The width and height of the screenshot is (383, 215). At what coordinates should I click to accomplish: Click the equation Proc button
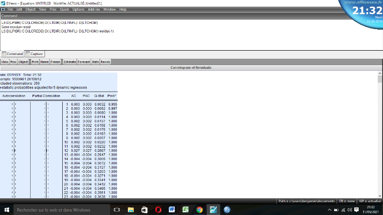coord(13,62)
